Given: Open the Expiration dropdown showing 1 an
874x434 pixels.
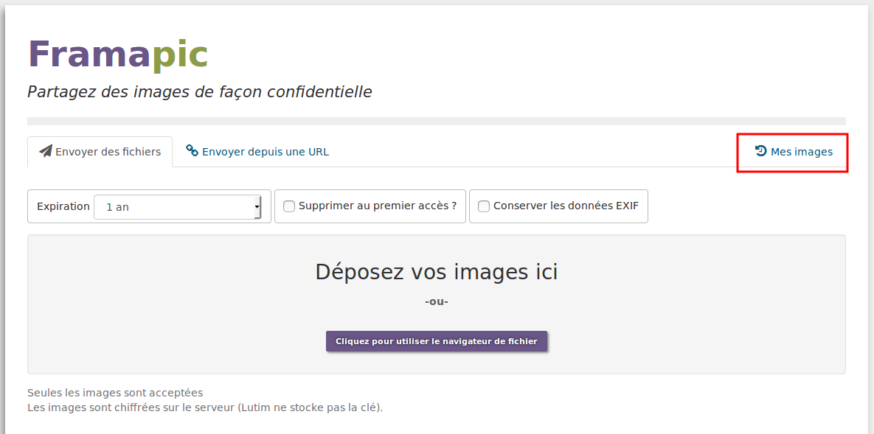Looking at the screenshot, I should pyautogui.click(x=177, y=207).
